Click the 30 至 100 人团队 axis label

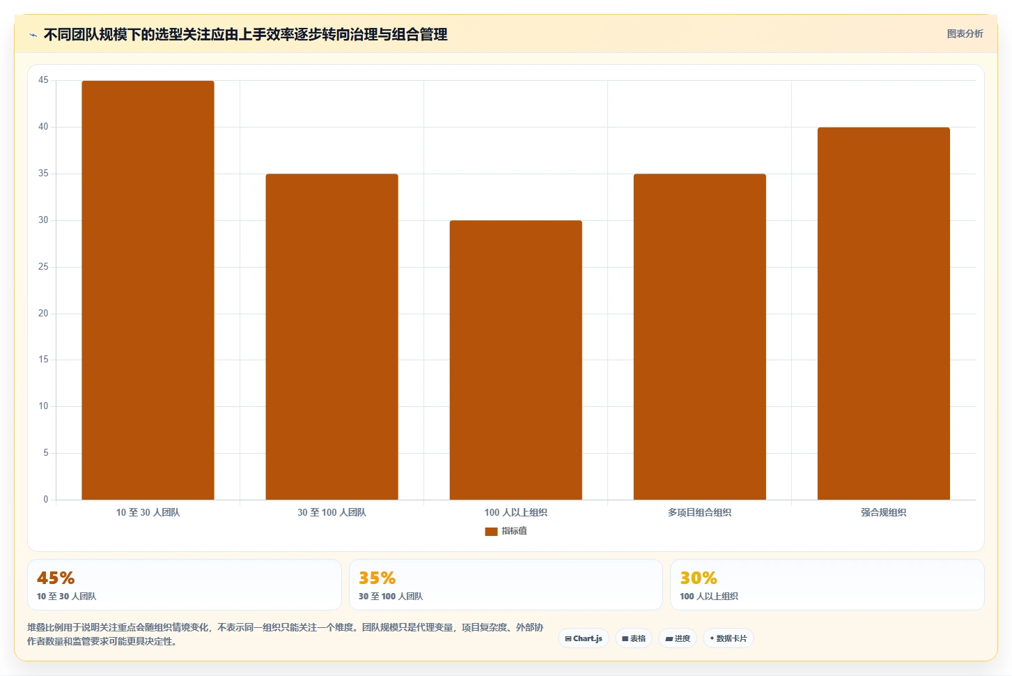332,512
